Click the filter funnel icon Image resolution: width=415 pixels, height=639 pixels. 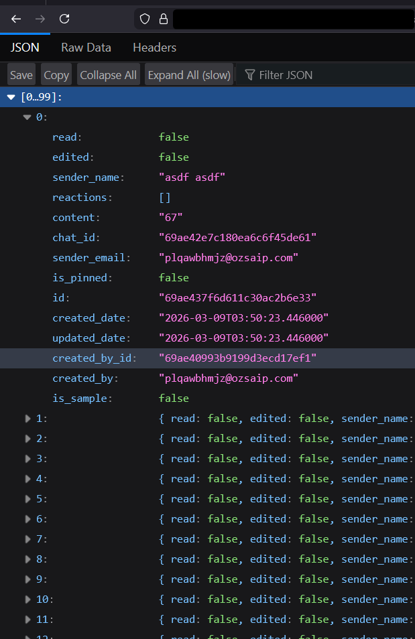(249, 75)
